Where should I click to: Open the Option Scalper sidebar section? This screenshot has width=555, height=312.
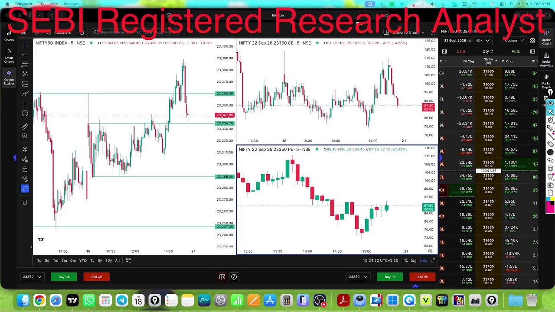[x=9, y=78]
